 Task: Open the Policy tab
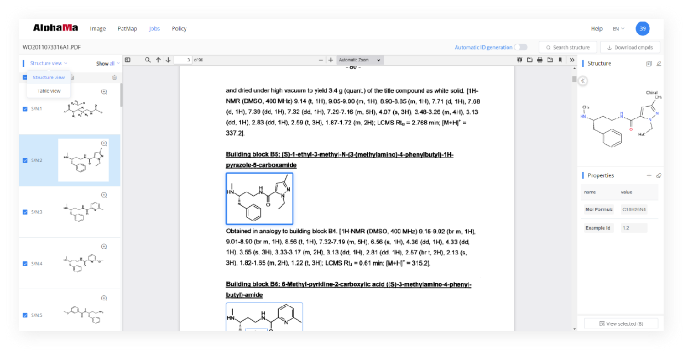tap(179, 29)
